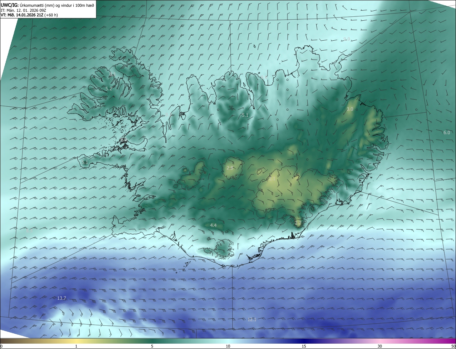Click the 13.7 value over the southwest ocean

[x=62, y=298]
